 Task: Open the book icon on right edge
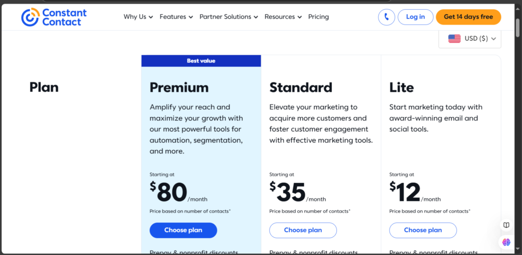coord(506,225)
